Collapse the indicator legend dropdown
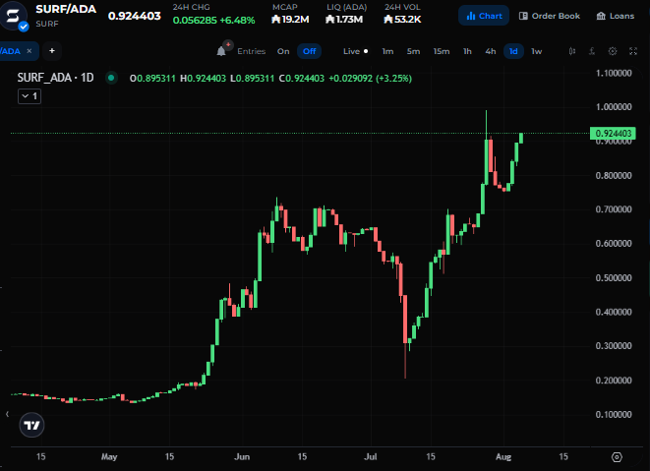 click(x=30, y=96)
